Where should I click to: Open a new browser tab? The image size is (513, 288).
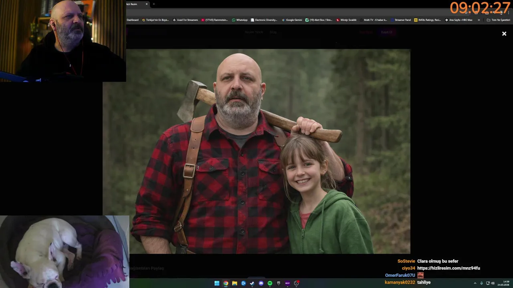coord(154,4)
